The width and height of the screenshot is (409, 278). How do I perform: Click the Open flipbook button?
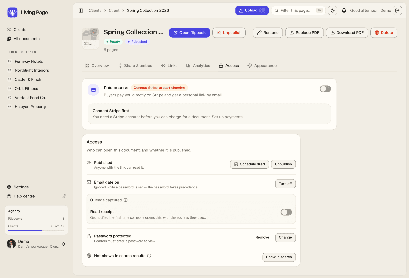(189, 33)
